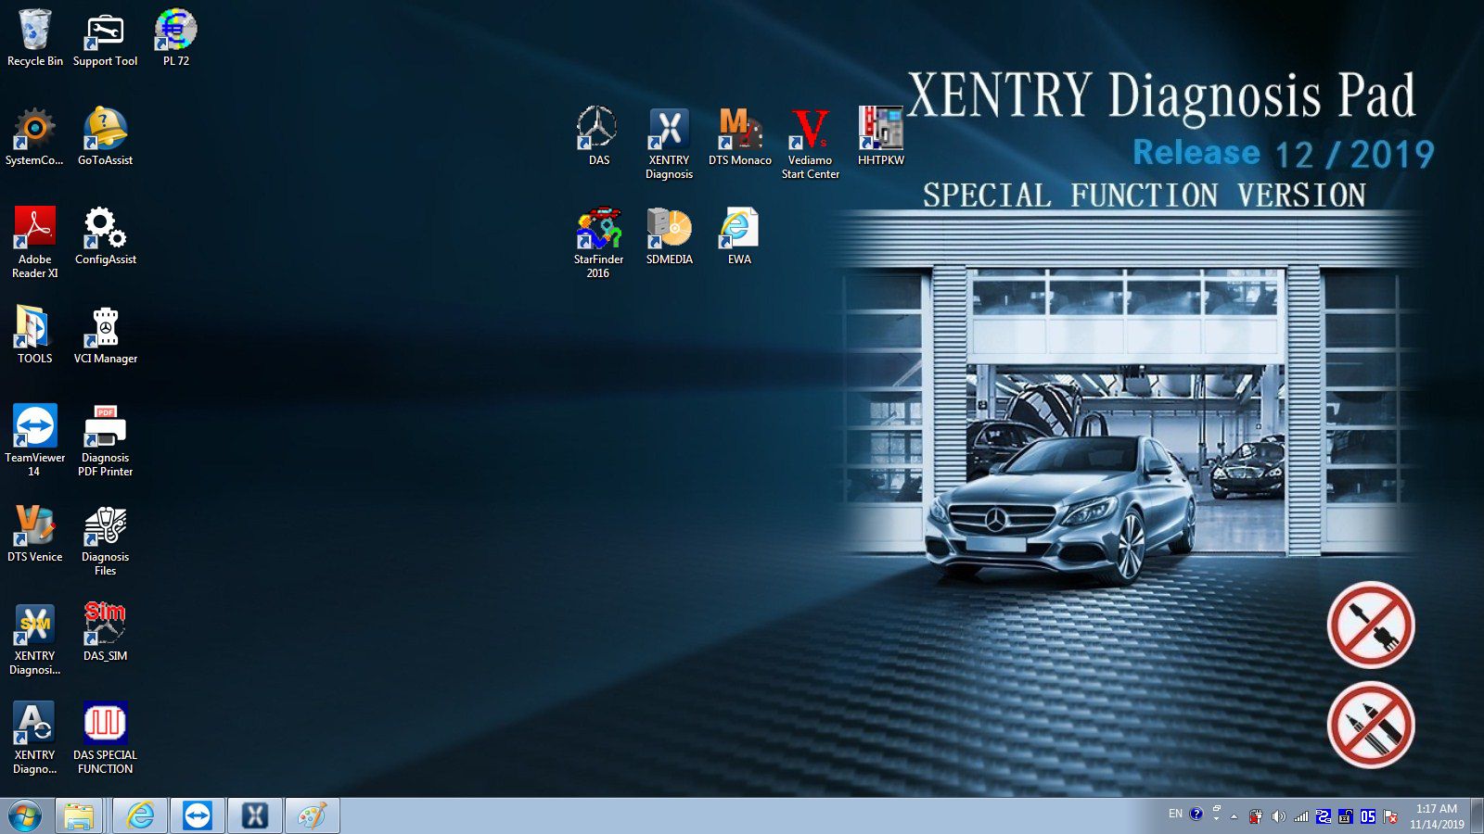The image size is (1484, 834).
Task: Click the blue cable connection tray icon
Action: [1324, 816]
